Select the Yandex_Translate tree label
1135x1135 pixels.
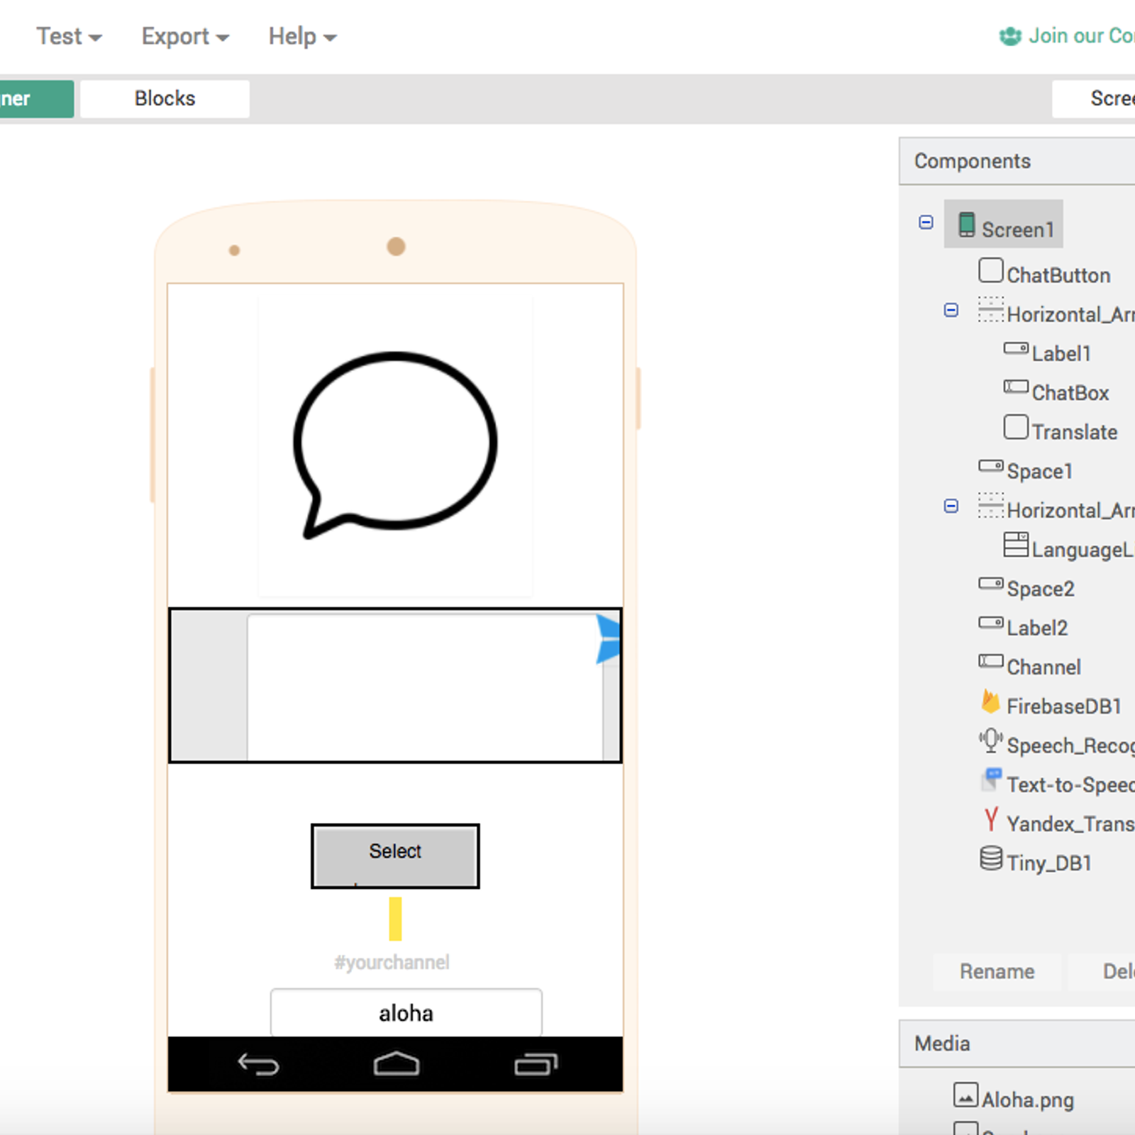[x=1070, y=824]
